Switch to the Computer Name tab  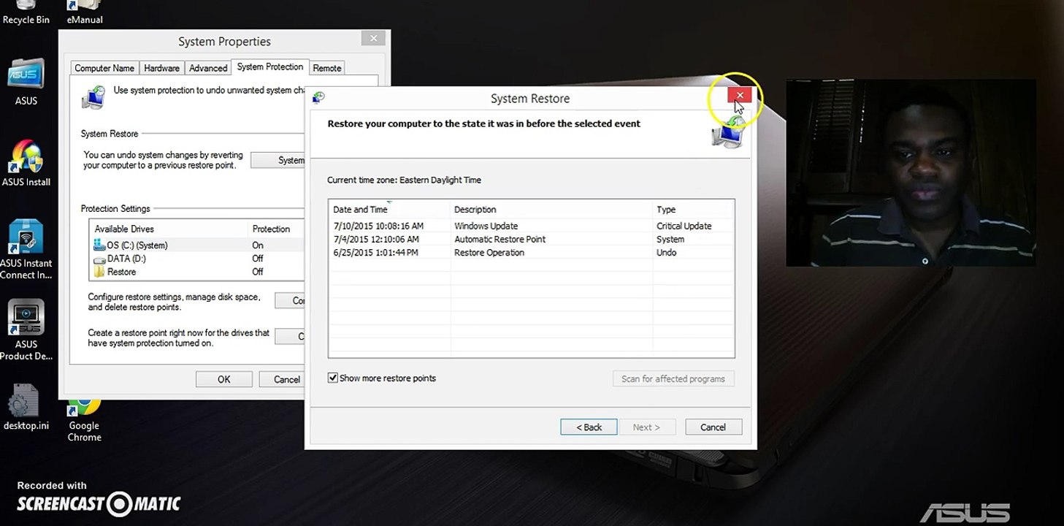pos(104,68)
